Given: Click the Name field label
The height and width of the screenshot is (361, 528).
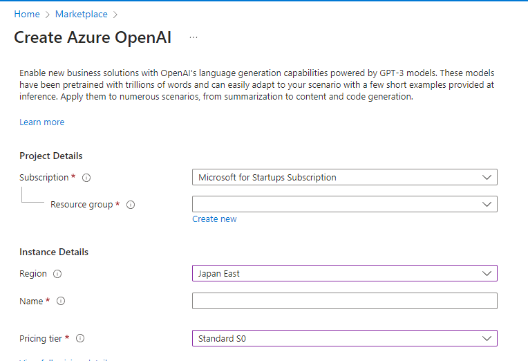Looking at the screenshot, I should (x=31, y=301).
